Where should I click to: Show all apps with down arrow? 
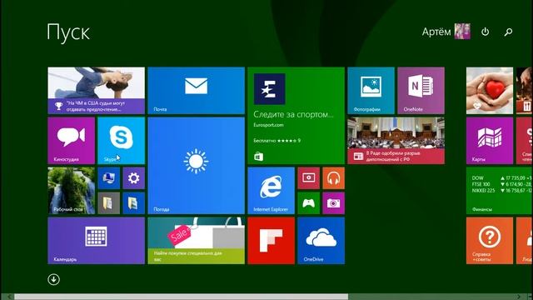(53, 280)
